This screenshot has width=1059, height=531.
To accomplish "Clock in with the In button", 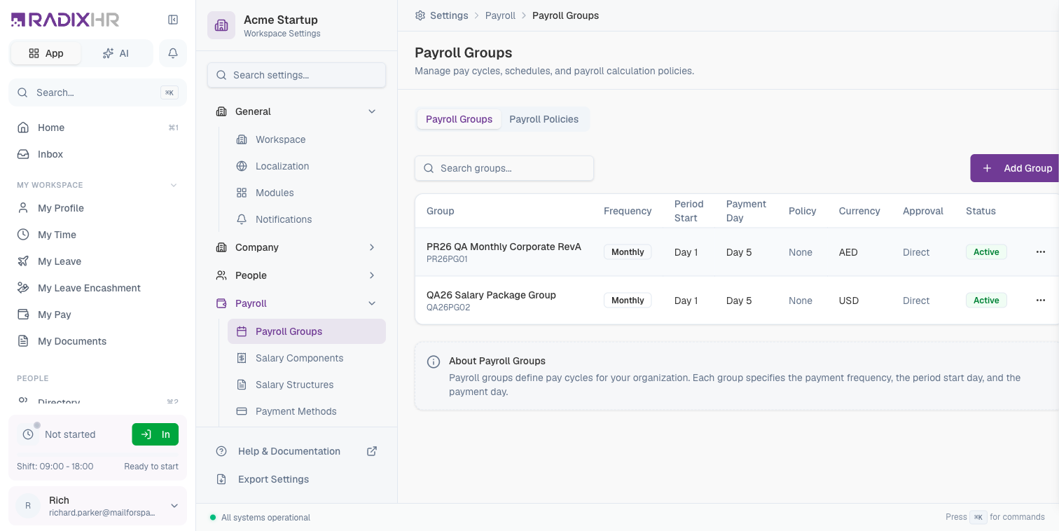I will pos(155,434).
